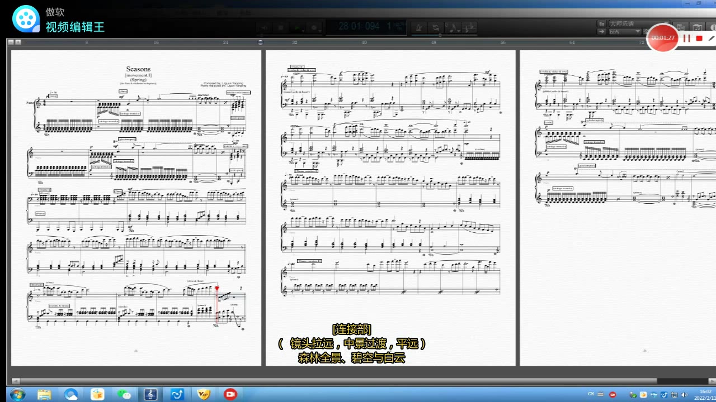Image resolution: width=716 pixels, height=402 pixels.
Task: Open the 55% zoom dropdown
Action: click(625, 32)
